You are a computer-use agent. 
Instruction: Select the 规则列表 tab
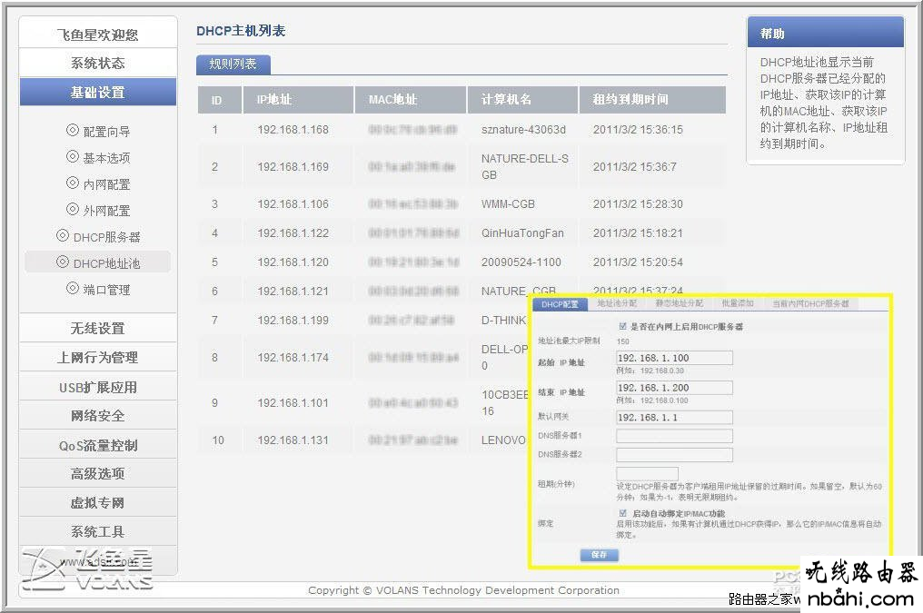tap(233, 64)
